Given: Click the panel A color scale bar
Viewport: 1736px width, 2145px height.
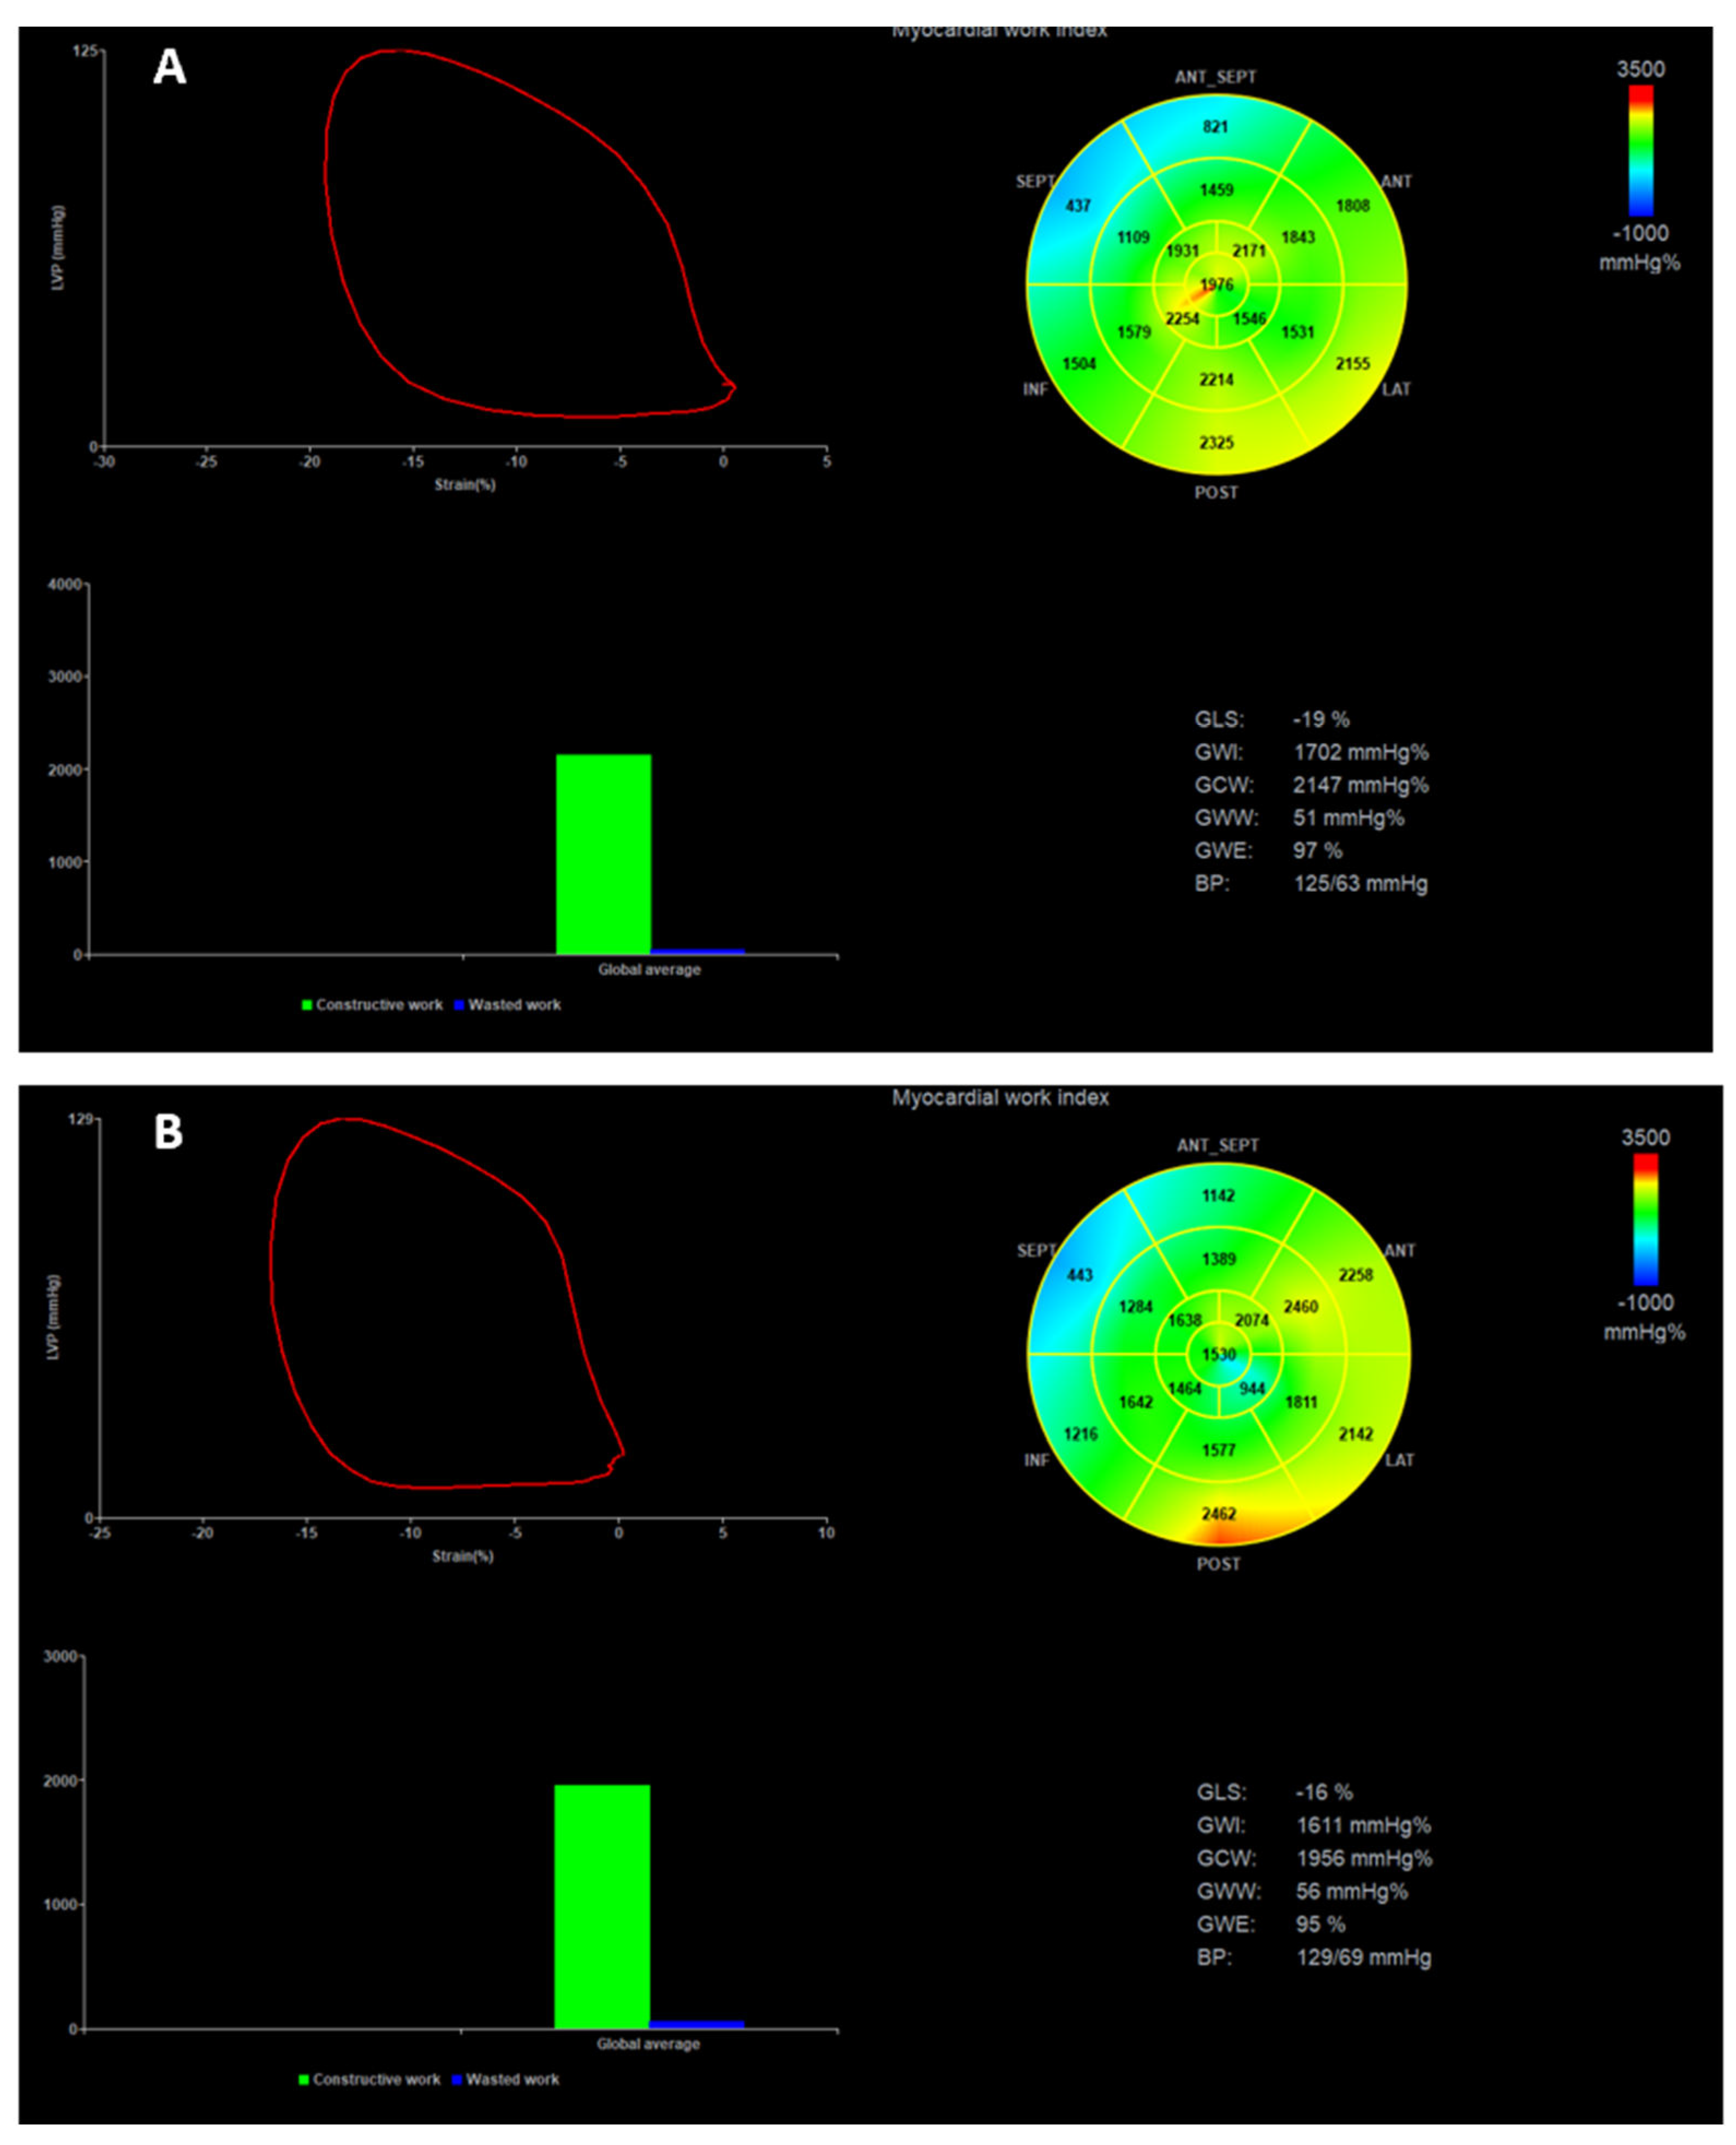Looking at the screenshot, I should pyautogui.click(x=1640, y=150).
